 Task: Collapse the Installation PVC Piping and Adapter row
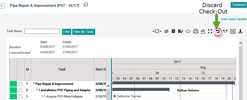pyautogui.click(x=37, y=90)
